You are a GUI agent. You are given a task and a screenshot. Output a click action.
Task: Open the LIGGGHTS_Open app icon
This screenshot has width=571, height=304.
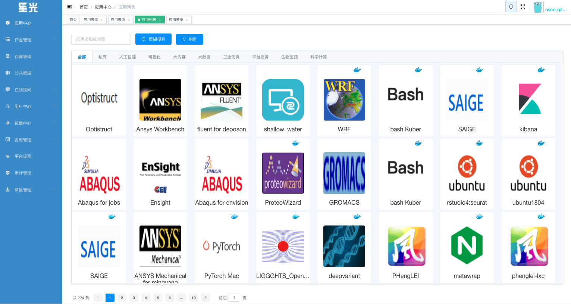(283, 246)
